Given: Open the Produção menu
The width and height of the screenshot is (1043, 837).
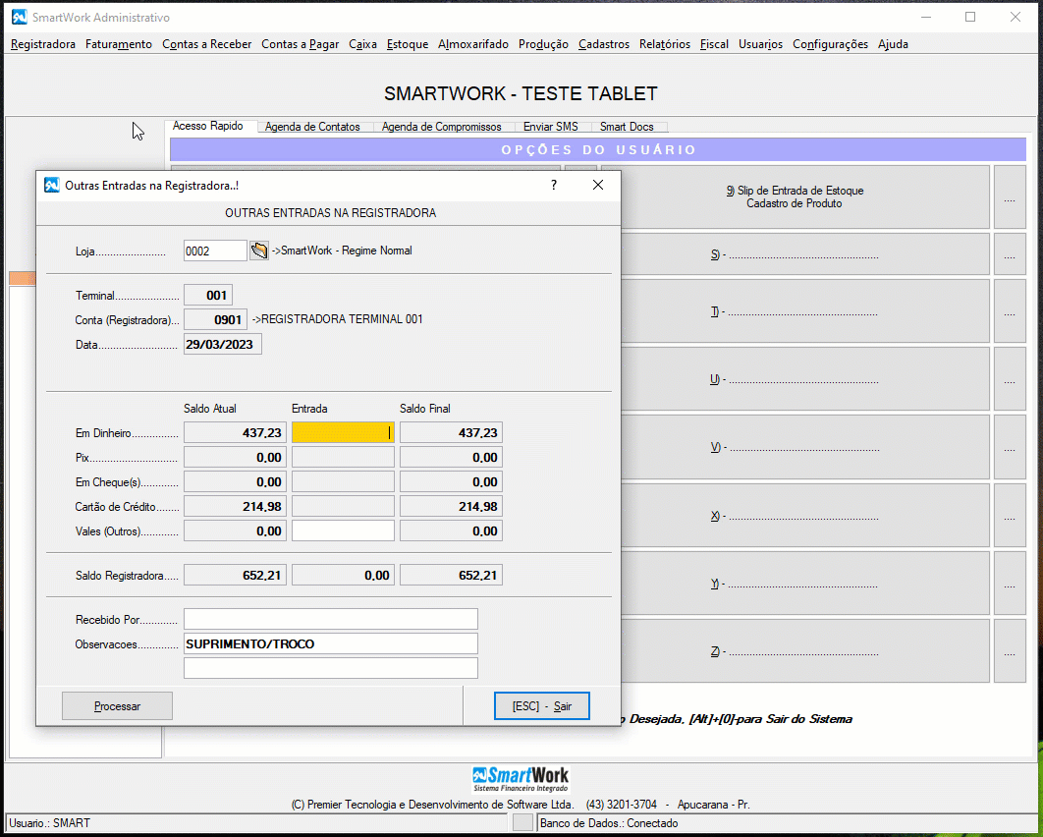Looking at the screenshot, I should pyautogui.click(x=543, y=44).
